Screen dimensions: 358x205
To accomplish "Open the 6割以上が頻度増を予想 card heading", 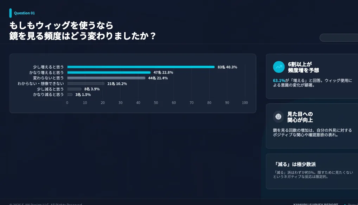I will [303, 67].
